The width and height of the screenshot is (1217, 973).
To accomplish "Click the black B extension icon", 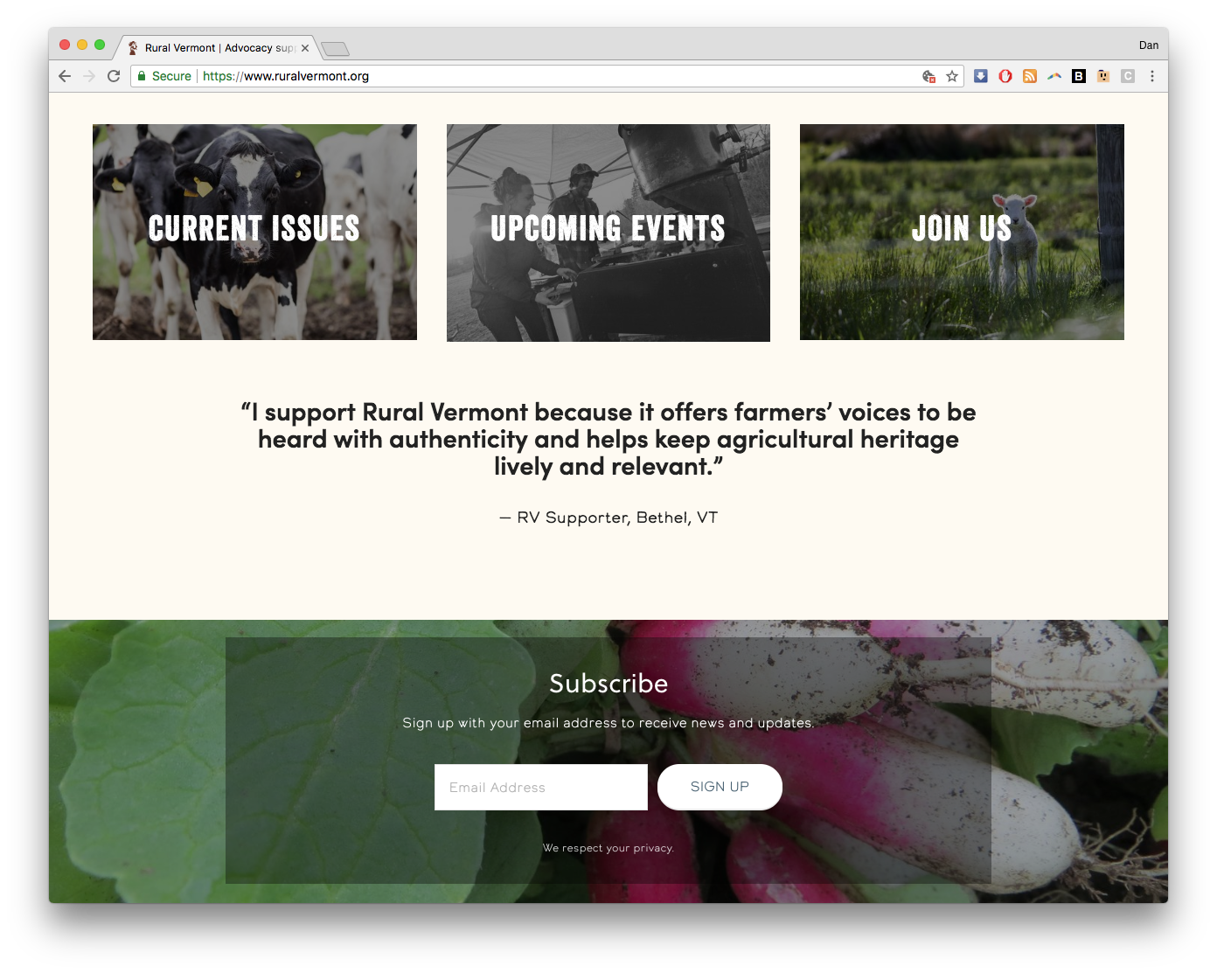I will pyautogui.click(x=1079, y=76).
